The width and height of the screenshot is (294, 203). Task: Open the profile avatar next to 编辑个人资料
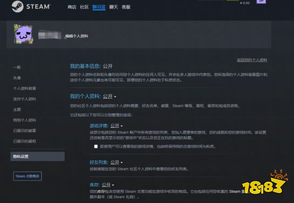coord(24,34)
